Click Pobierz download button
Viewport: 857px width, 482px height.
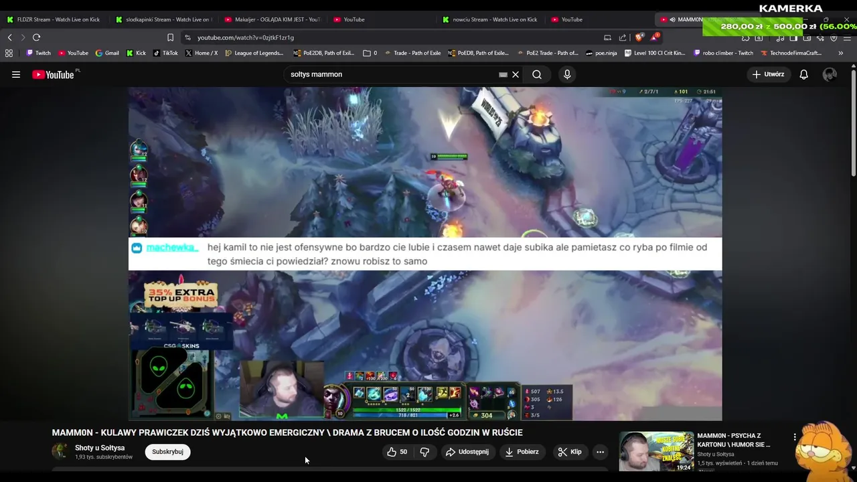[522, 452]
